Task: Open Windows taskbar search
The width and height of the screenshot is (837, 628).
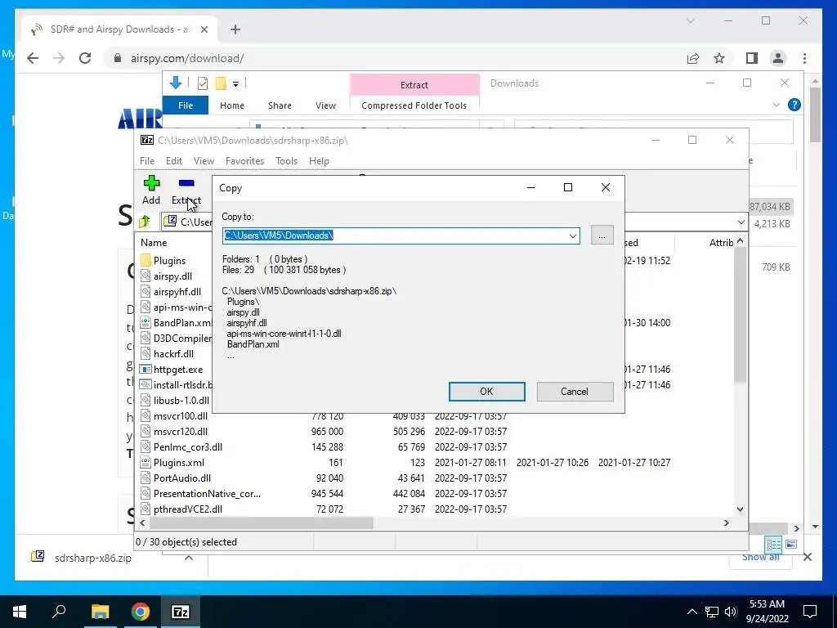Action: pos(59,612)
